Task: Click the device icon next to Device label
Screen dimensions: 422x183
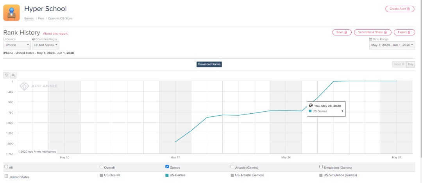Action: pyautogui.click(x=5, y=39)
